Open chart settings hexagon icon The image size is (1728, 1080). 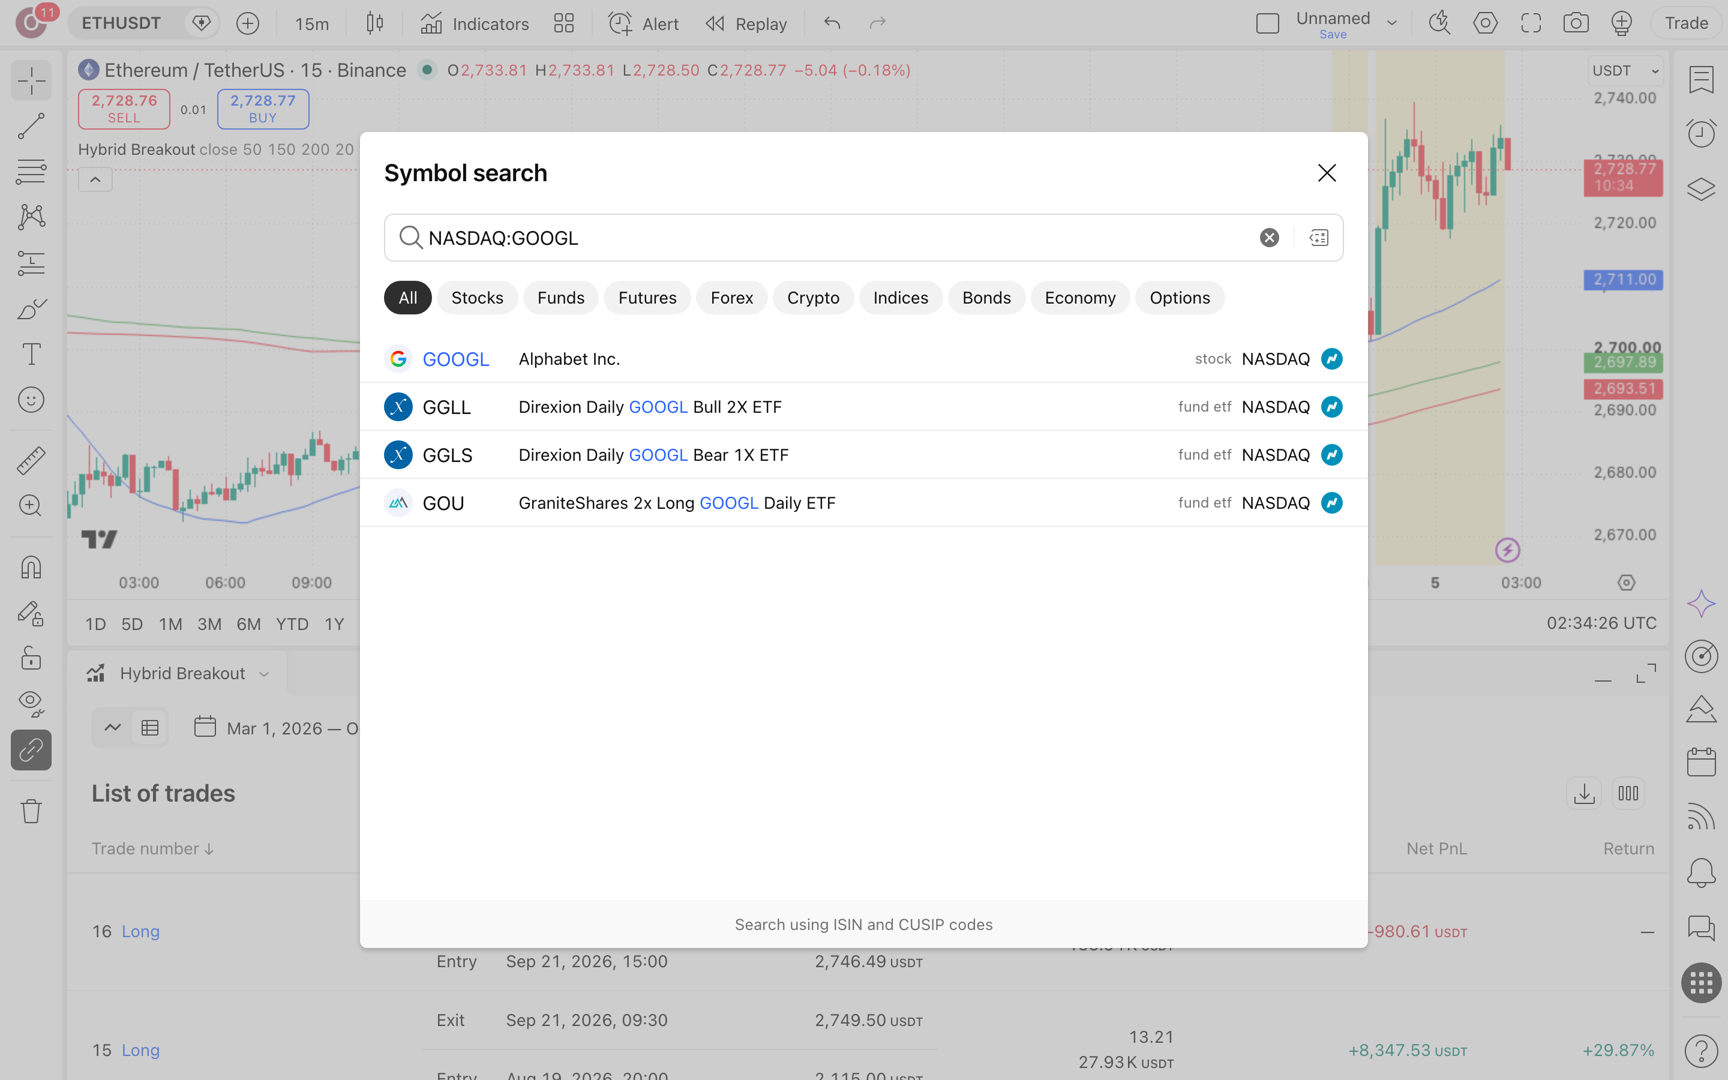tap(1485, 23)
